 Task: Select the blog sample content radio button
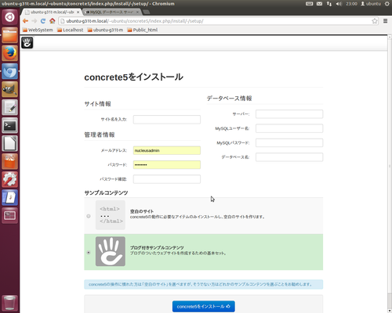coord(89,253)
